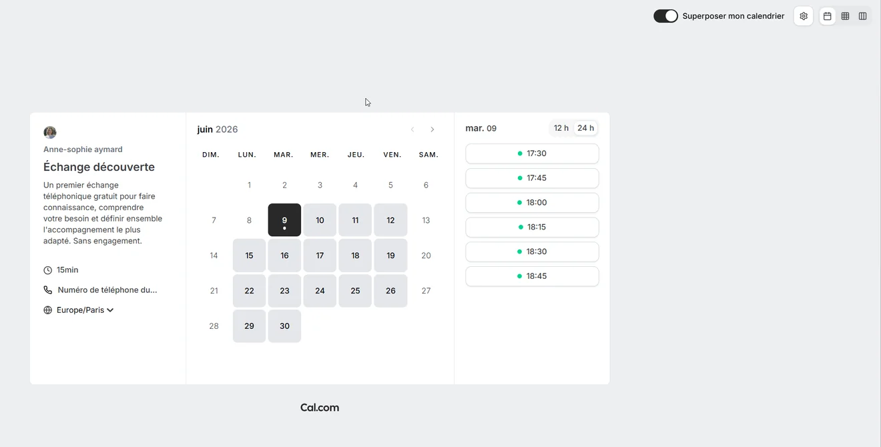Click the clock duration icon

[x=48, y=270]
